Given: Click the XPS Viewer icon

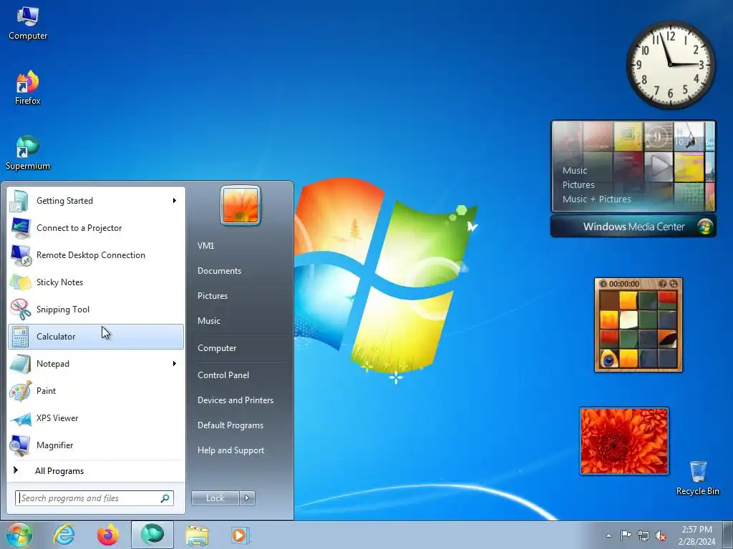Looking at the screenshot, I should coord(20,417).
